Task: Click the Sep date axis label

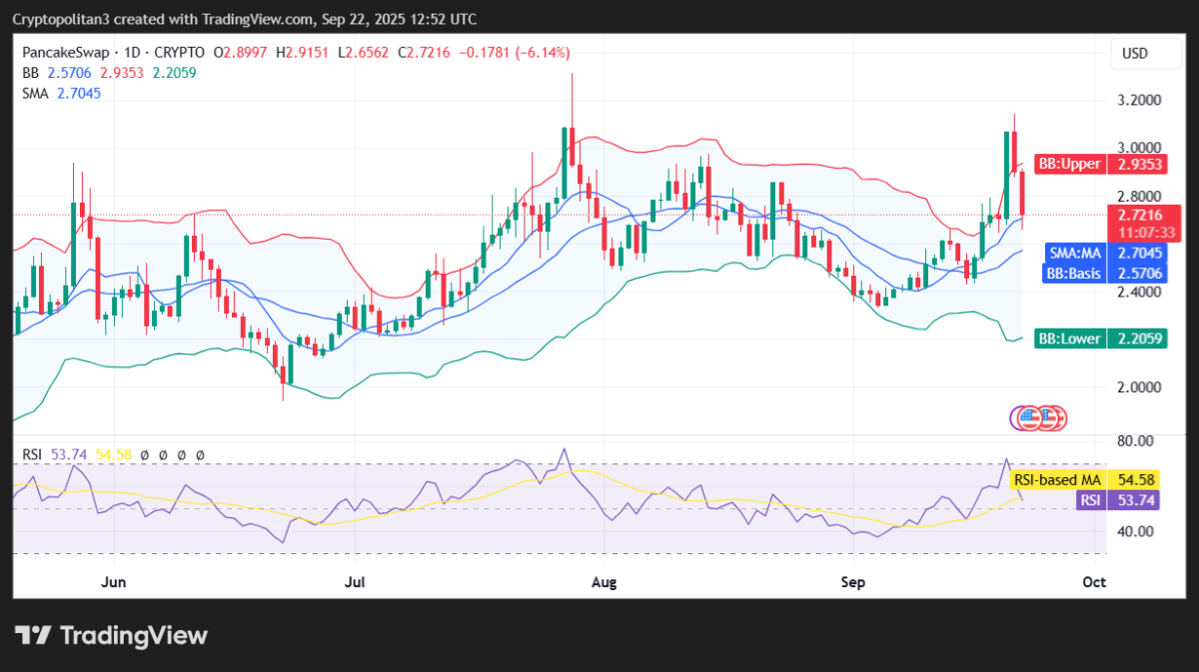Action: (x=851, y=581)
